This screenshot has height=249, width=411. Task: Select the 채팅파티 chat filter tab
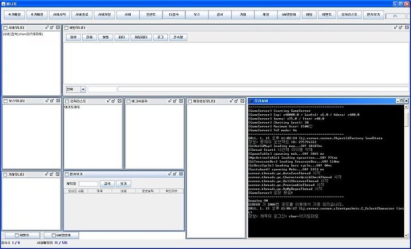pos(141,38)
